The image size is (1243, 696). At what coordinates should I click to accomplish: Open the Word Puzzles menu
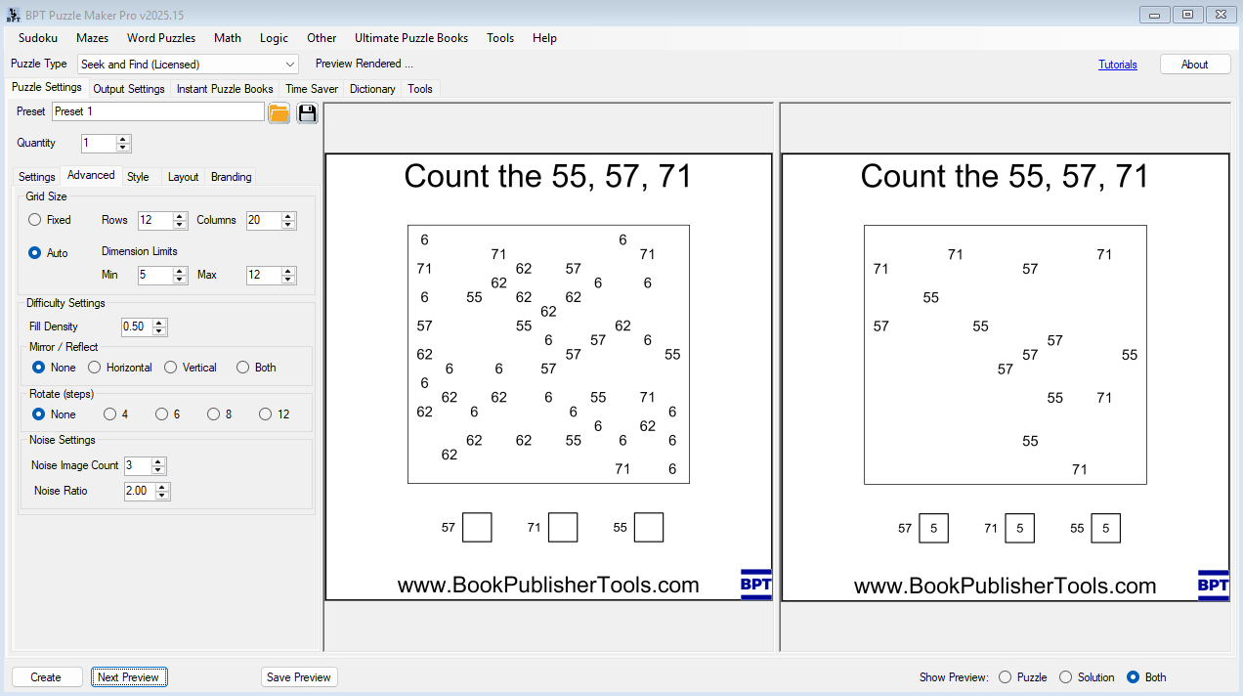pyautogui.click(x=161, y=38)
